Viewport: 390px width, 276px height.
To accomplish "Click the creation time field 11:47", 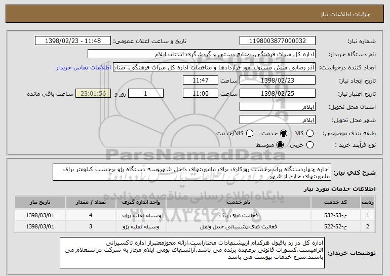I will click(x=201, y=81).
